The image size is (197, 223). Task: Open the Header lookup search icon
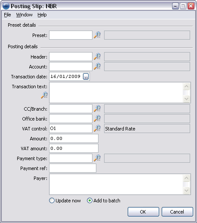97,56
